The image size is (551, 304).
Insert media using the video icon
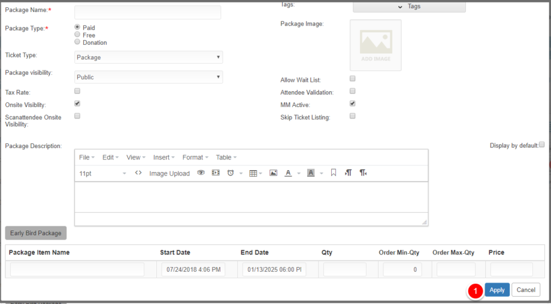[216, 173]
